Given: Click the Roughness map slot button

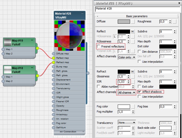Looking at the screenshot, I should click(x=175, y=22).
